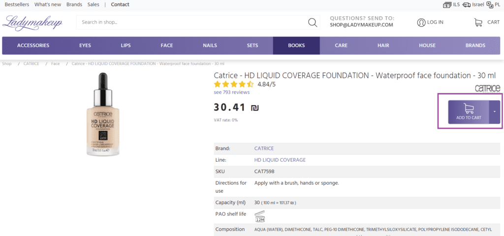Open the HAIR category menu
This screenshot has width=504, height=236.
[383, 46]
